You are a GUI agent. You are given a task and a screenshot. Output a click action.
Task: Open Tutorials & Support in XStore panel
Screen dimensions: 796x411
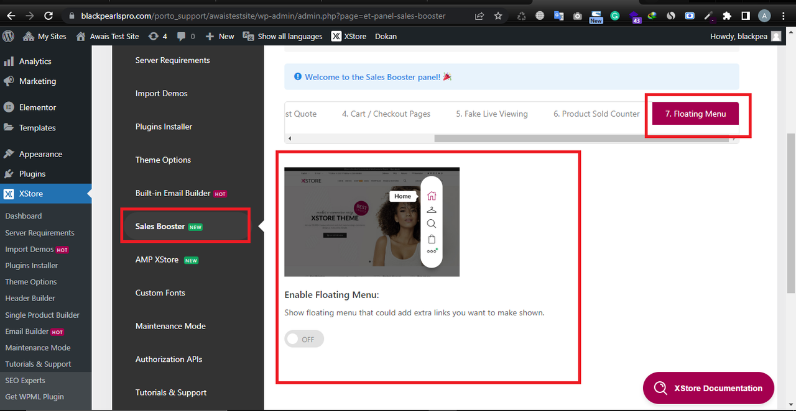point(171,392)
